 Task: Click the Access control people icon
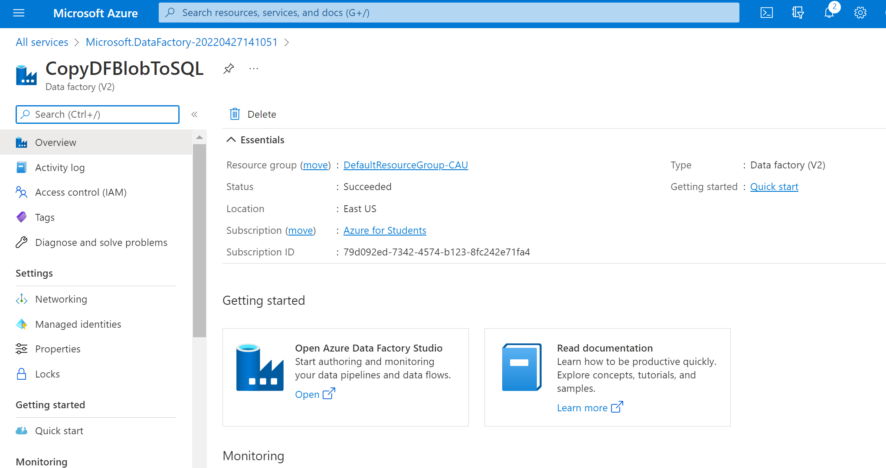21,192
